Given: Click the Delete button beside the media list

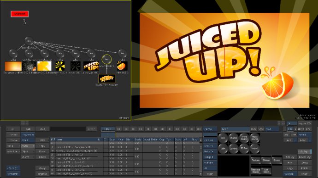Looking at the screenshot, I should point(42,157).
